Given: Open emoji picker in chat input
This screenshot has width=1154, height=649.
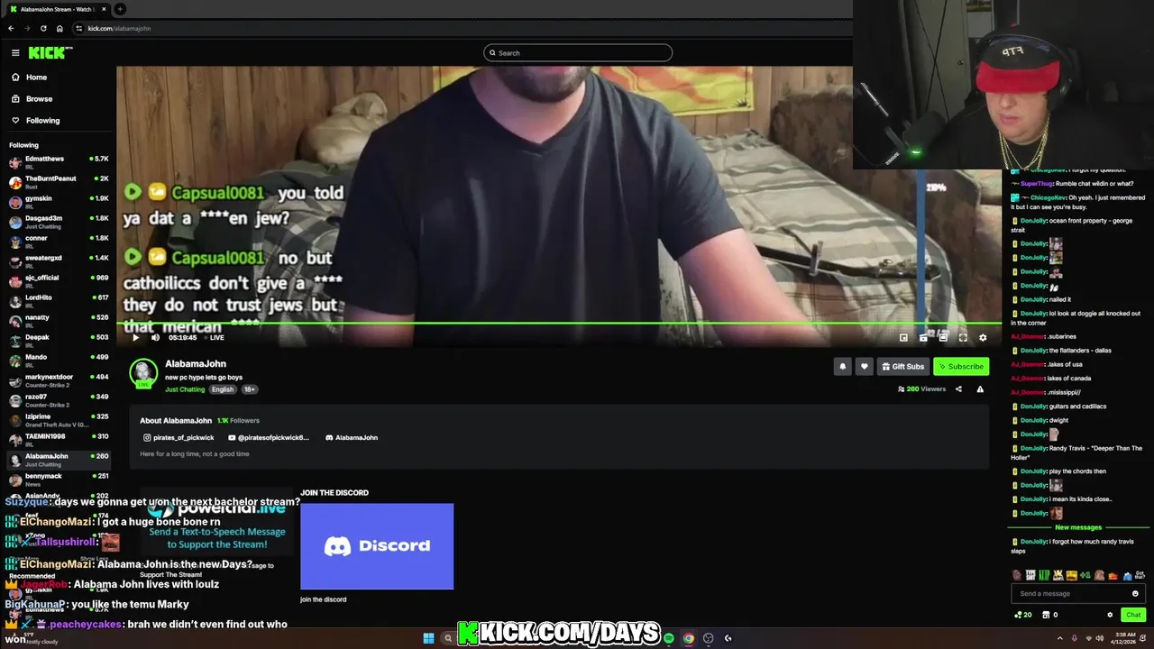Looking at the screenshot, I should [x=1135, y=594].
